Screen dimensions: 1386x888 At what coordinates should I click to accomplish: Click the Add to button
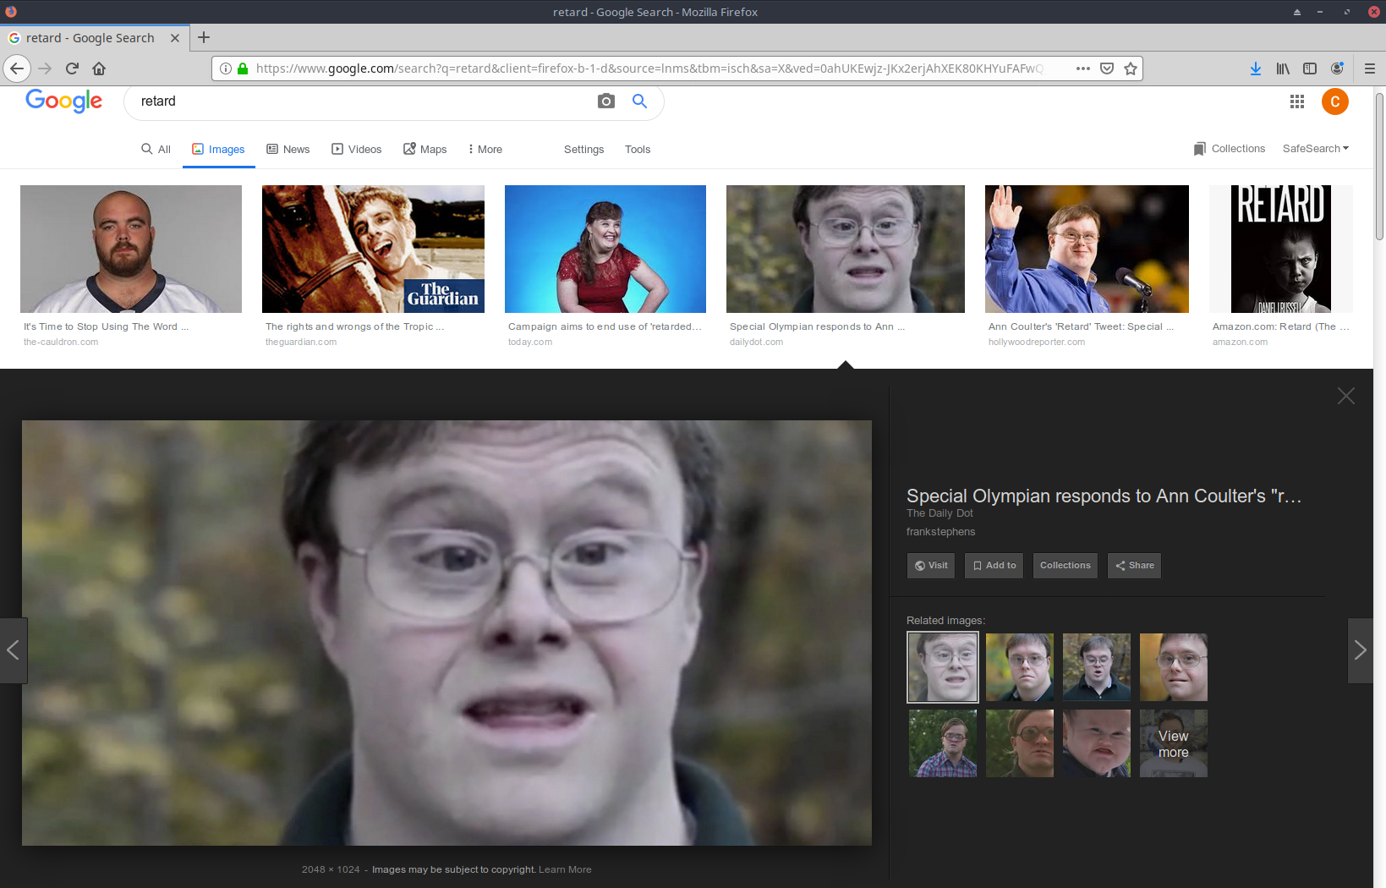coord(994,566)
